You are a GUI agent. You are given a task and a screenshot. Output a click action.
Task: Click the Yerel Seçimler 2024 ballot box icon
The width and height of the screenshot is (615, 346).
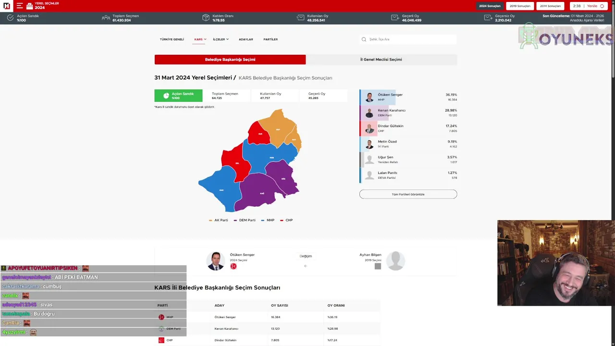pos(30,6)
